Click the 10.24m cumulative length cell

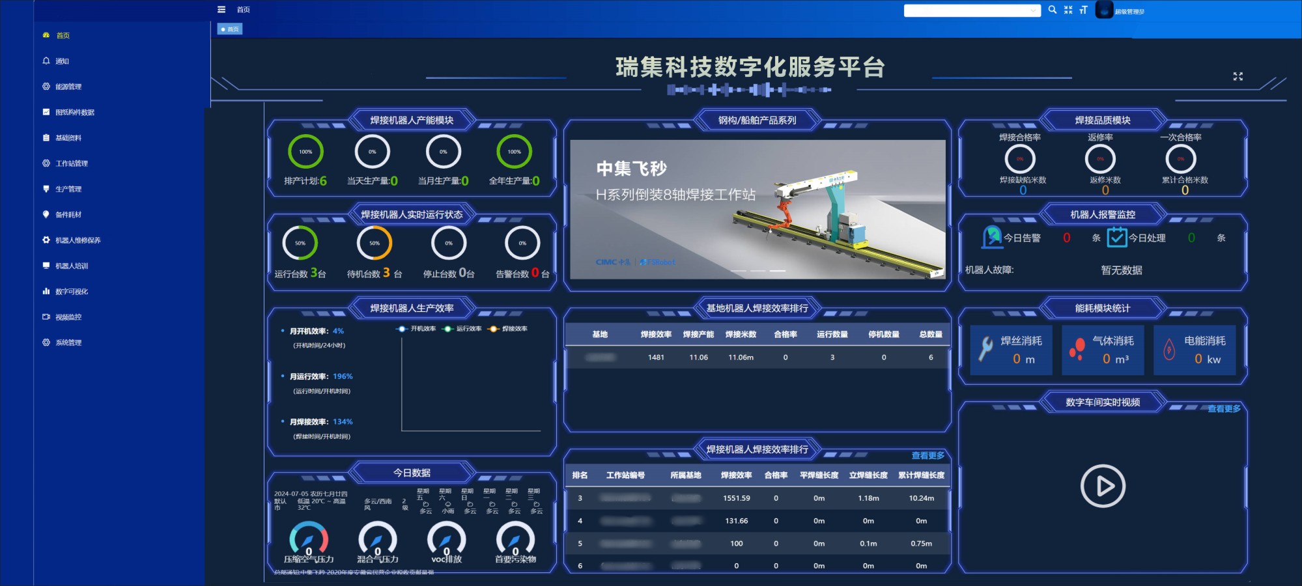pyautogui.click(x=921, y=498)
